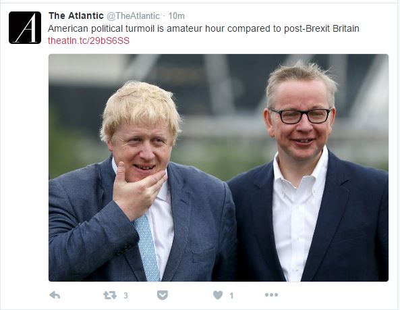Screen dimensions: 400x310
Task: Visit the @TheAtlantic handle
Action: point(133,16)
